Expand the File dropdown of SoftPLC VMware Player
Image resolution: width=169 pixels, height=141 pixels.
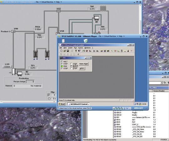click(x=101, y=36)
